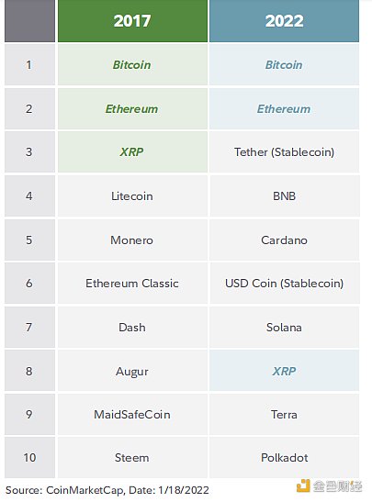This screenshot has height=502, width=372.
Task: Click the BNB cell
Action: coord(284,195)
